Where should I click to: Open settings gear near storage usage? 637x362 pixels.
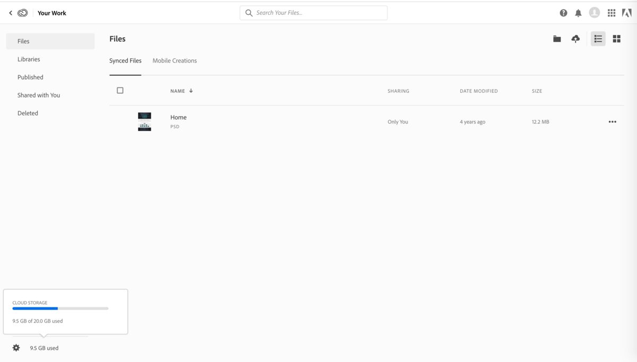(x=16, y=348)
